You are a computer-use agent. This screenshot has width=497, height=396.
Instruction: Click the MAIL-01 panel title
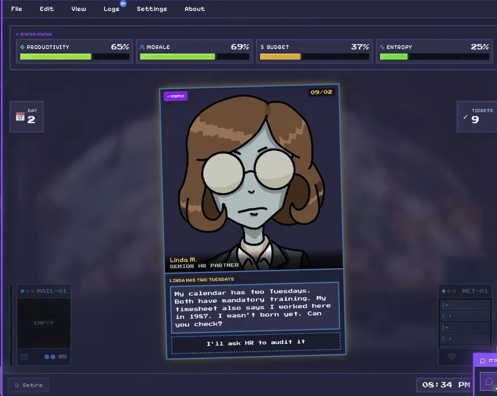[51, 291]
